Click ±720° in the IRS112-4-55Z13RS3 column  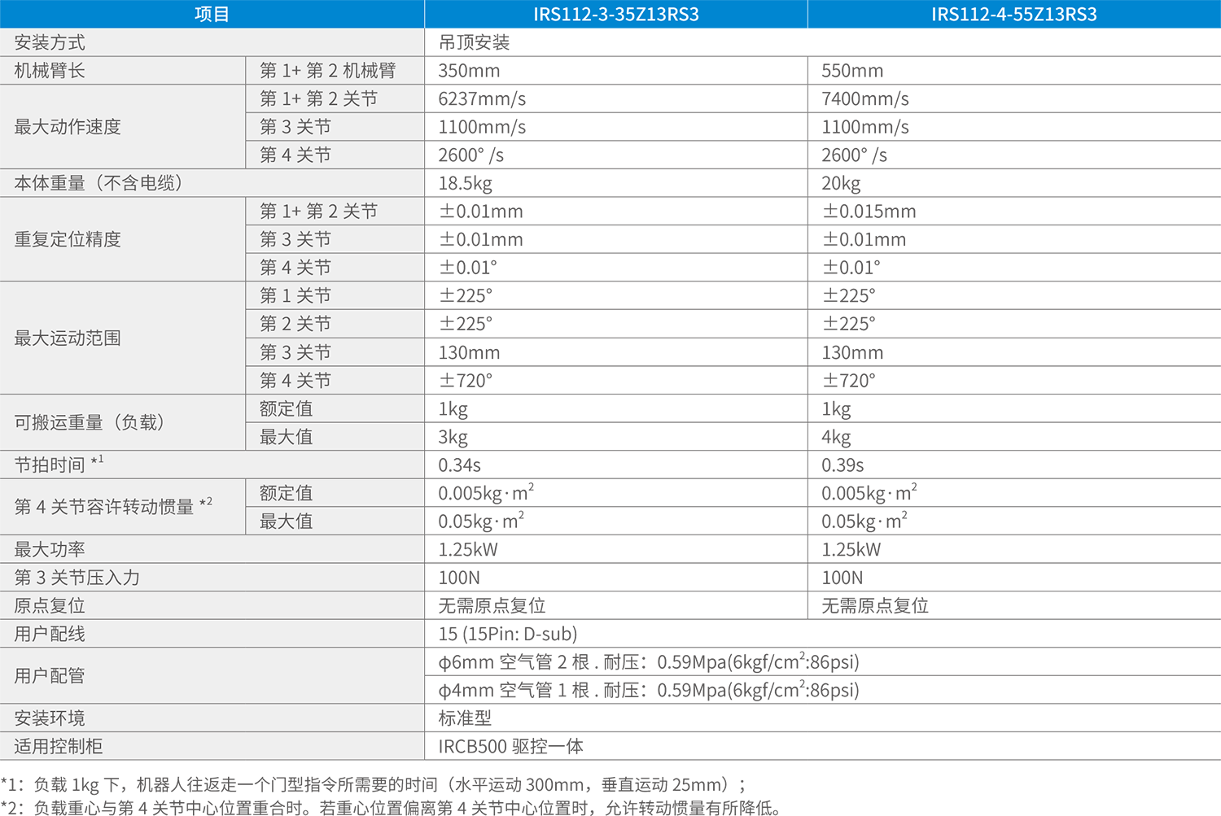point(849,380)
